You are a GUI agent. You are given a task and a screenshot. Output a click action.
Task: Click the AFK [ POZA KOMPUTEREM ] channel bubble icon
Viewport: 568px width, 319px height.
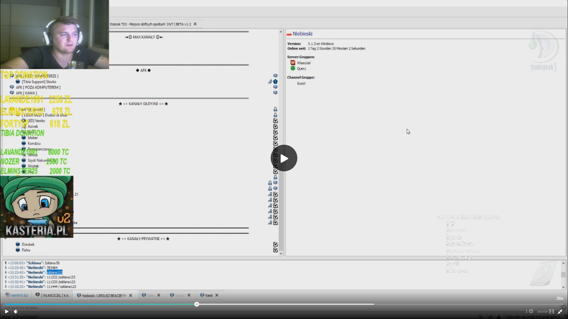(12, 87)
